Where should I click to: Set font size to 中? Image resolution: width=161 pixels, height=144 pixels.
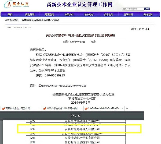[x=143, y=29]
